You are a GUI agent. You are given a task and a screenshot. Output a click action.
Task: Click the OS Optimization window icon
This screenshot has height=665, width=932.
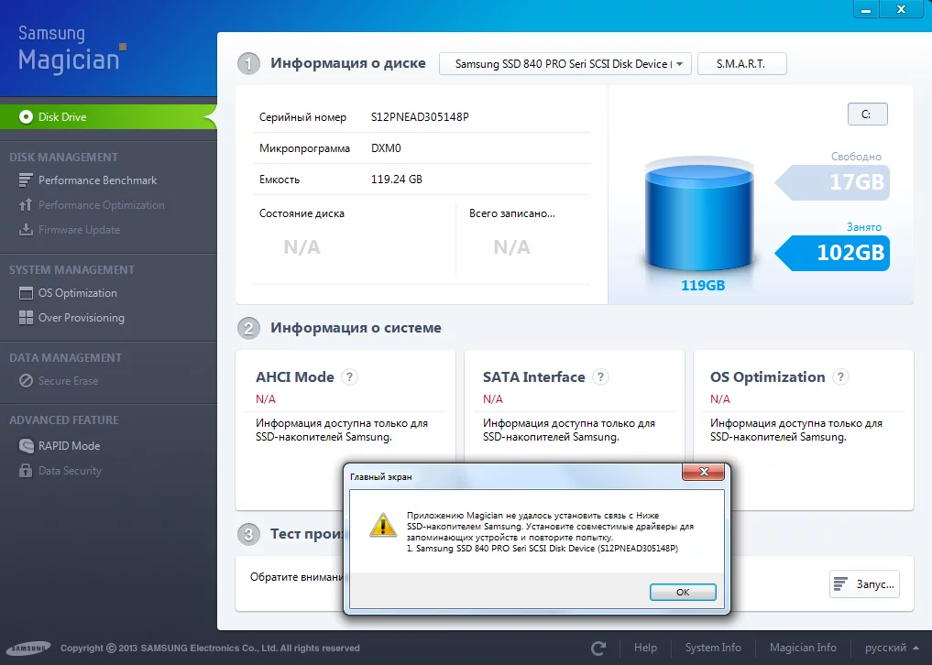click(x=26, y=293)
